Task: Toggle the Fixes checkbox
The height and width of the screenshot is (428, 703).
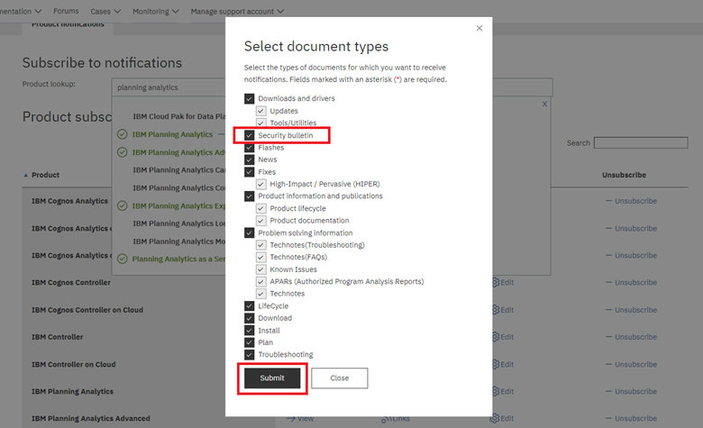Action: pos(250,171)
